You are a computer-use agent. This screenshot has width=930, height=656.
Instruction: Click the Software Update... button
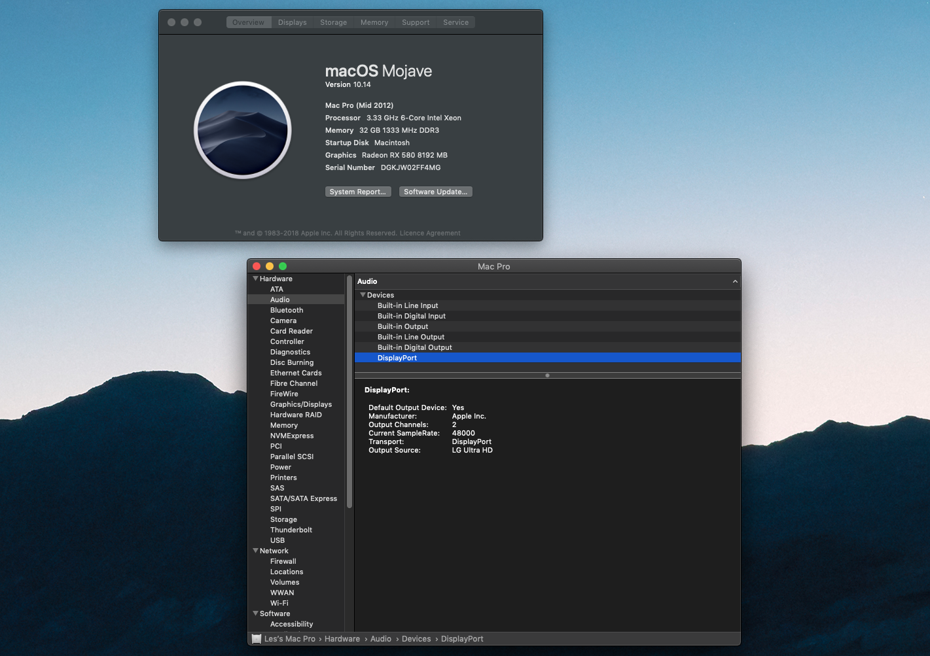(436, 192)
